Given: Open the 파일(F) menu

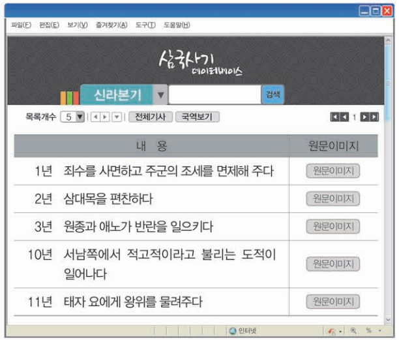Looking at the screenshot, I should coord(21,25).
